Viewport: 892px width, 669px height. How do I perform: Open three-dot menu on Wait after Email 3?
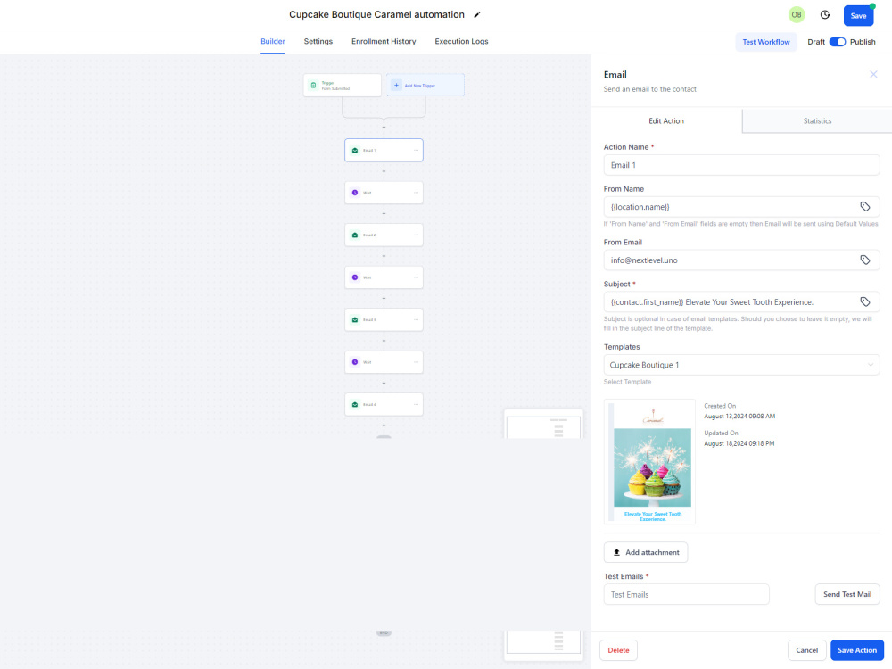point(417,362)
